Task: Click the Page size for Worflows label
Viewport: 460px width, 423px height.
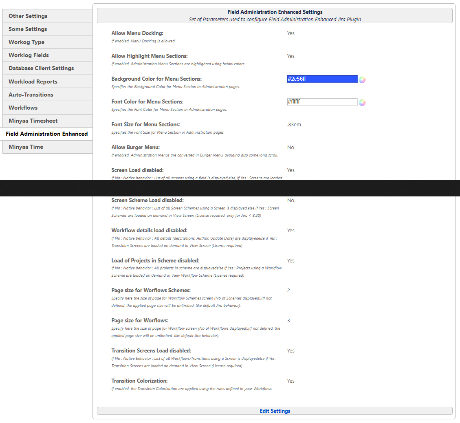Action: (140, 321)
